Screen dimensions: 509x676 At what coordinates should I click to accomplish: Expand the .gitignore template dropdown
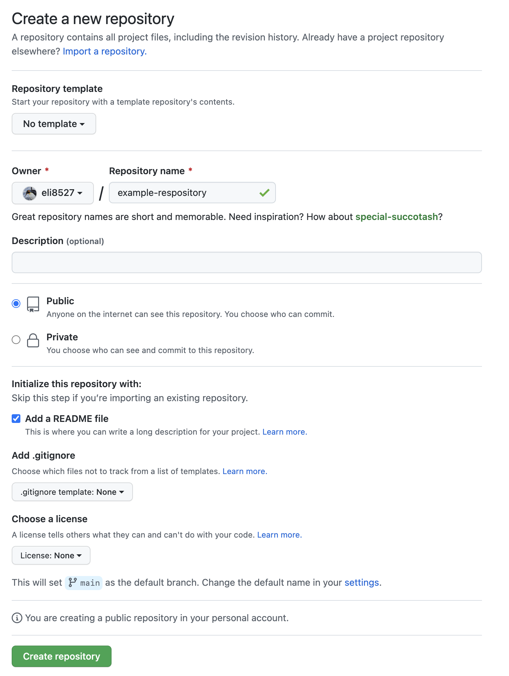[72, 492]
